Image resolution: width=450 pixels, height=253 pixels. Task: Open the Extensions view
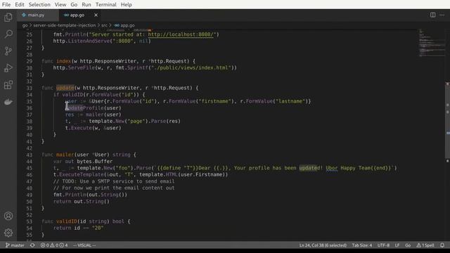click(x=8, y=85)
